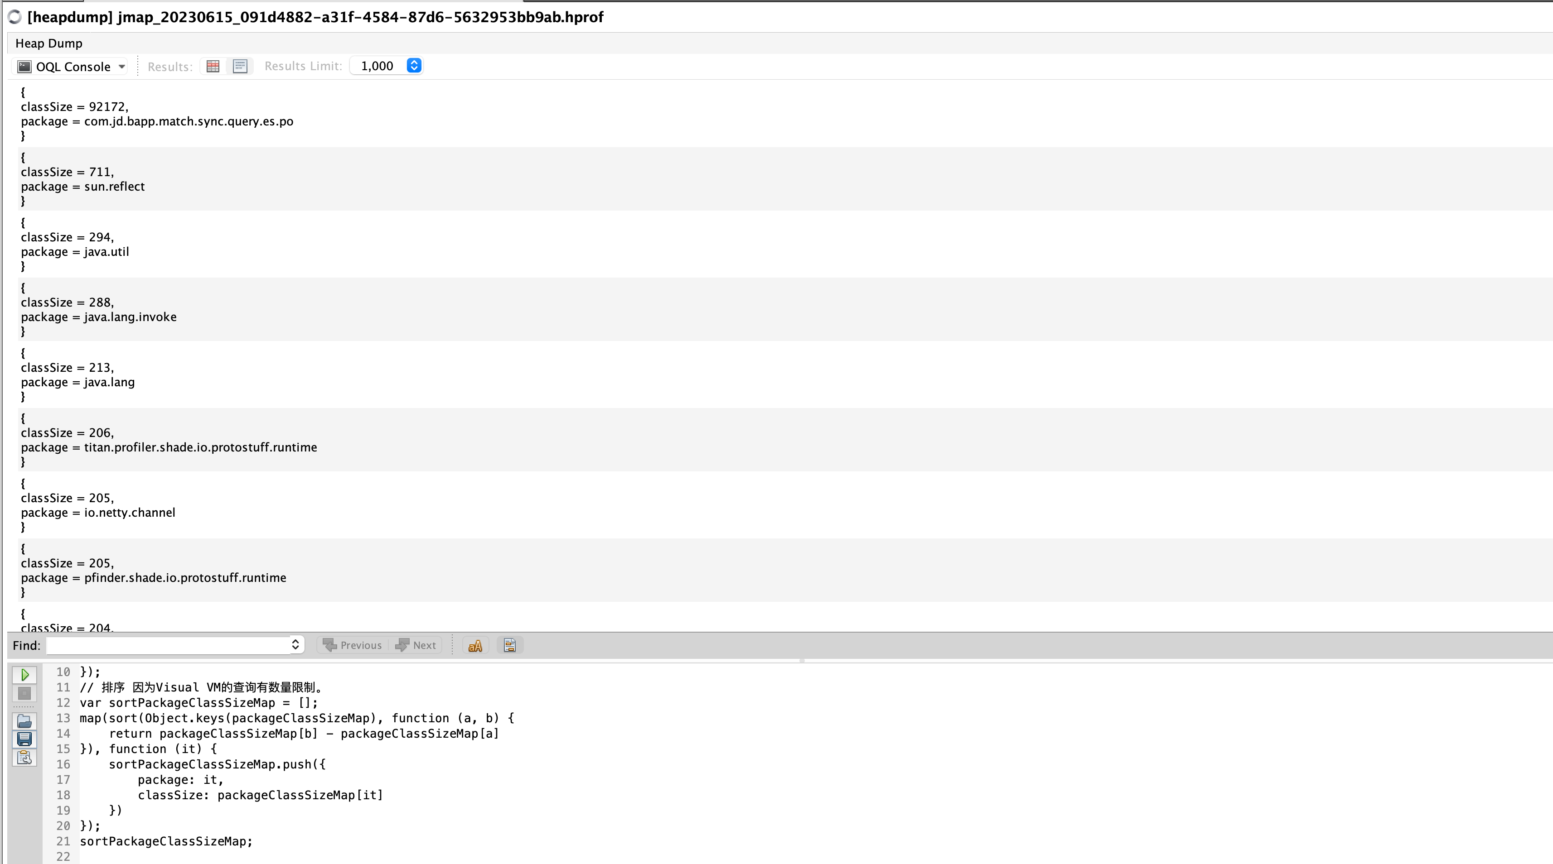Click the text 'classSize = 711,'

point(68,173)
